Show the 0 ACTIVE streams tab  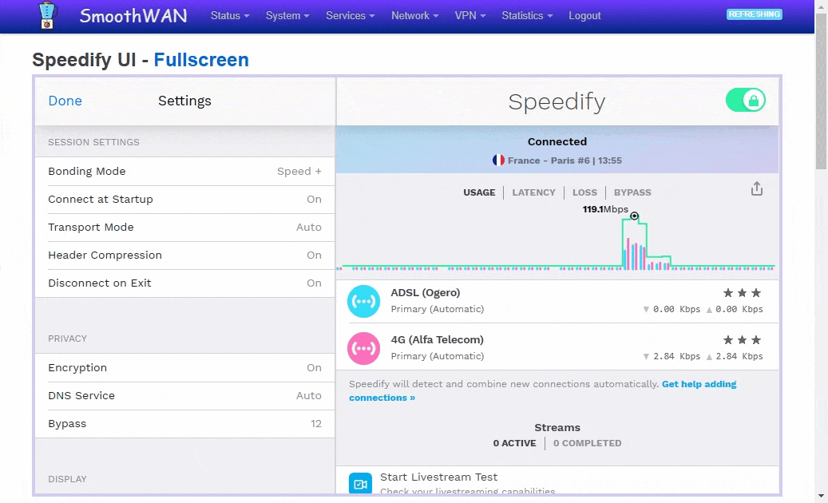pos(514,443)
